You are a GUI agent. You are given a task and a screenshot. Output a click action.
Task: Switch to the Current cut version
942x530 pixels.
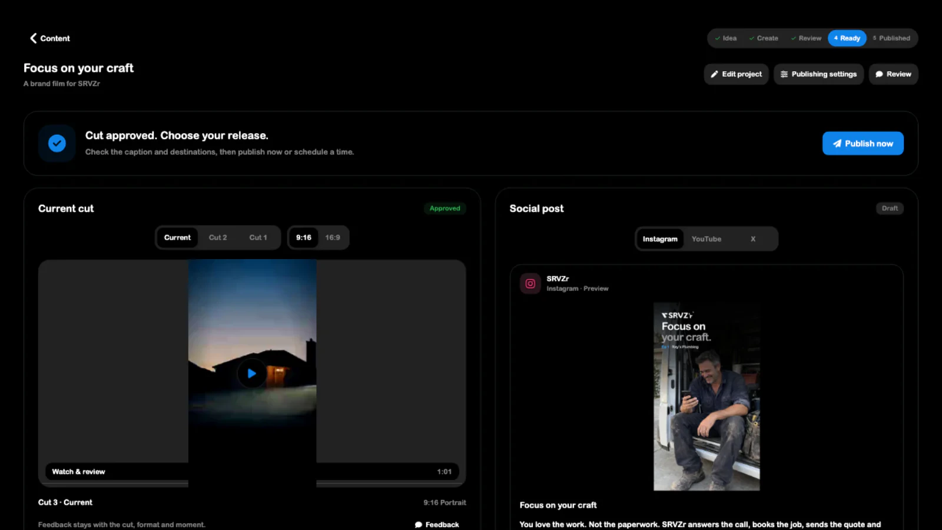pyautogui.click(x=177, y=238)
